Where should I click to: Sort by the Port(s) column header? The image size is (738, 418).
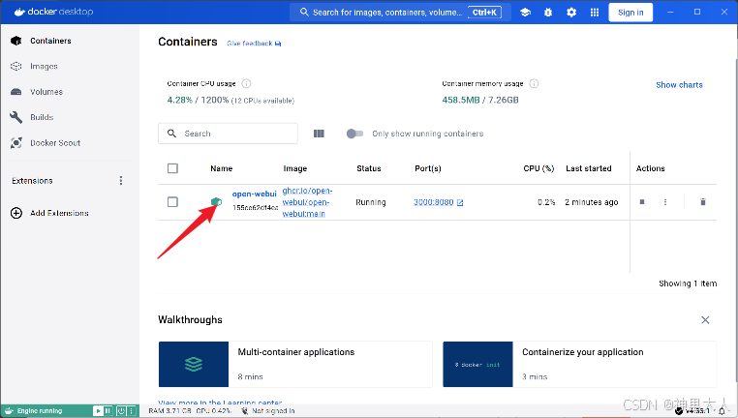click(x=428, y=168)
